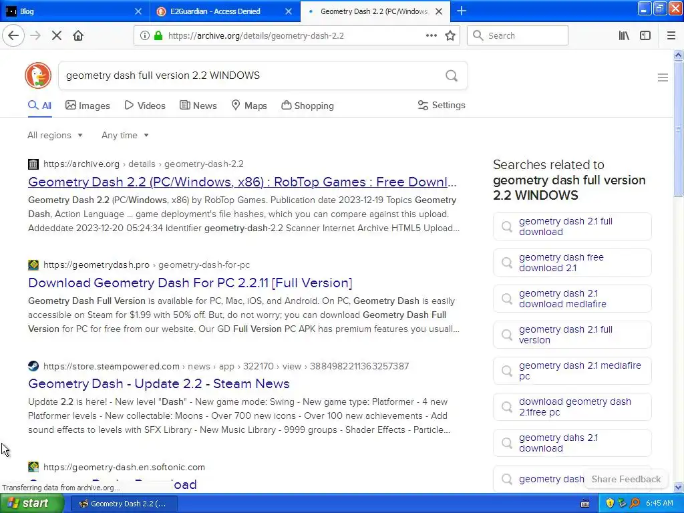
Task: Open the geometry-dash.en.softonic.com URL
Action: click(124, 467)
